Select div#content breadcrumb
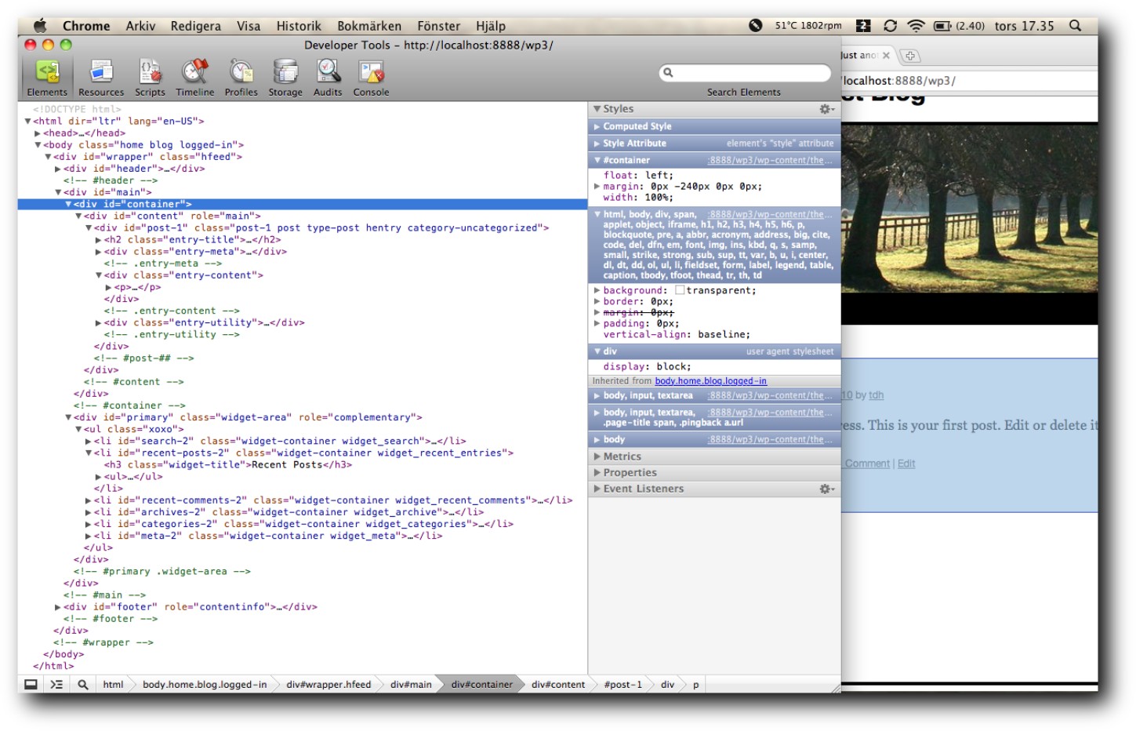The height and width of the screenshot is (731, 1136). [558, 685]
